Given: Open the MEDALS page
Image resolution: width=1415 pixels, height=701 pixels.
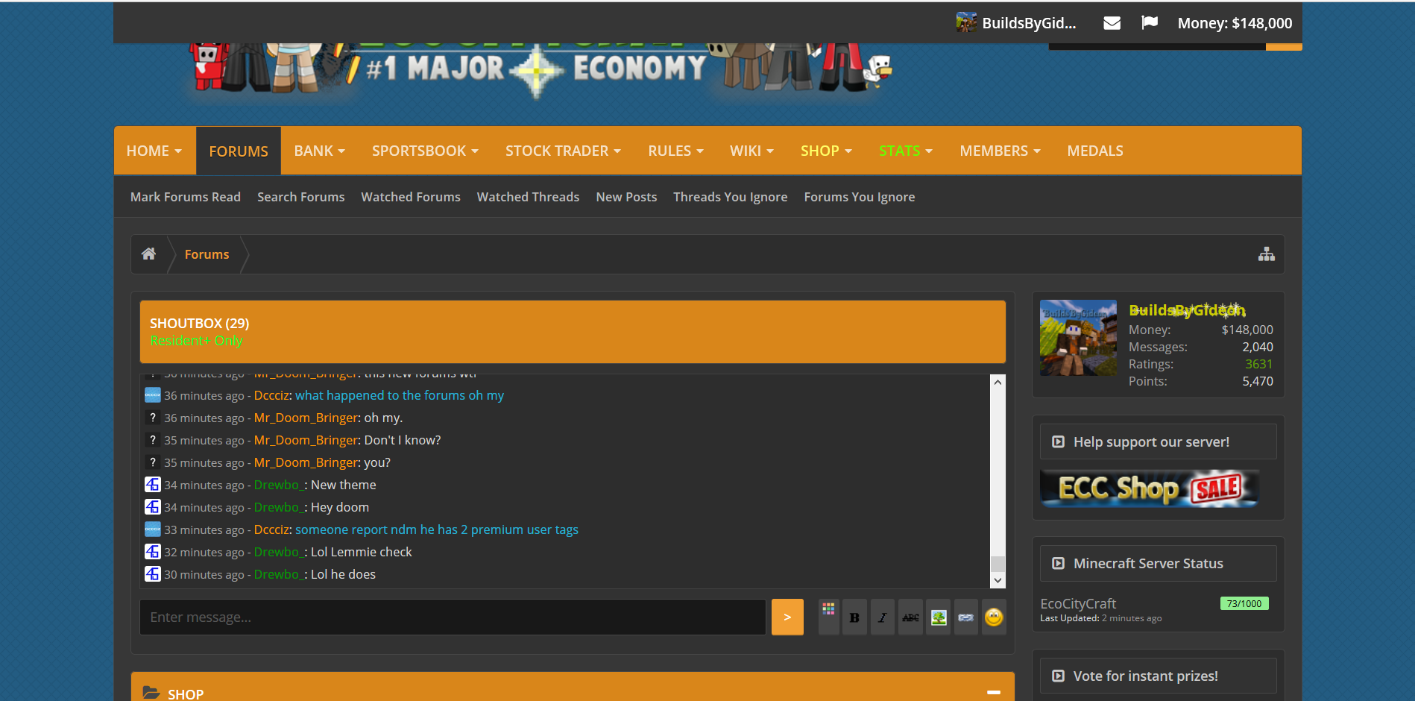Looking at the screenshot, I should point(1095,151).
